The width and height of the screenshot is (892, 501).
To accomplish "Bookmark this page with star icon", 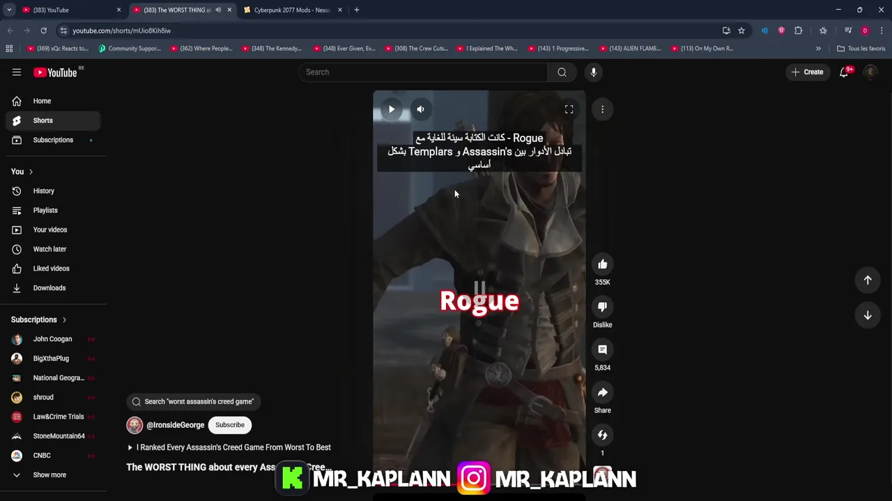I will pos(741,31).
